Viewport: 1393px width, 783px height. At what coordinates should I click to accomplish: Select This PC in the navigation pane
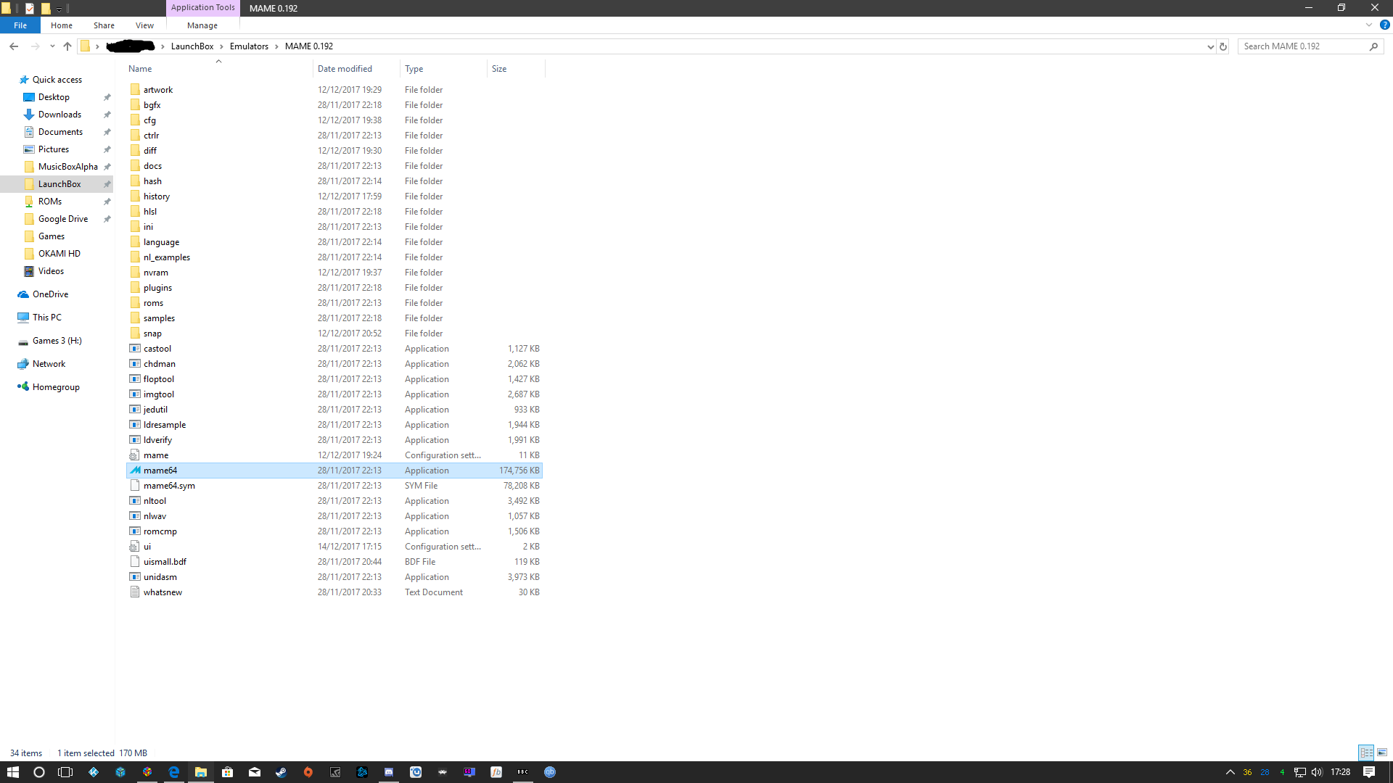coord(47,318)
